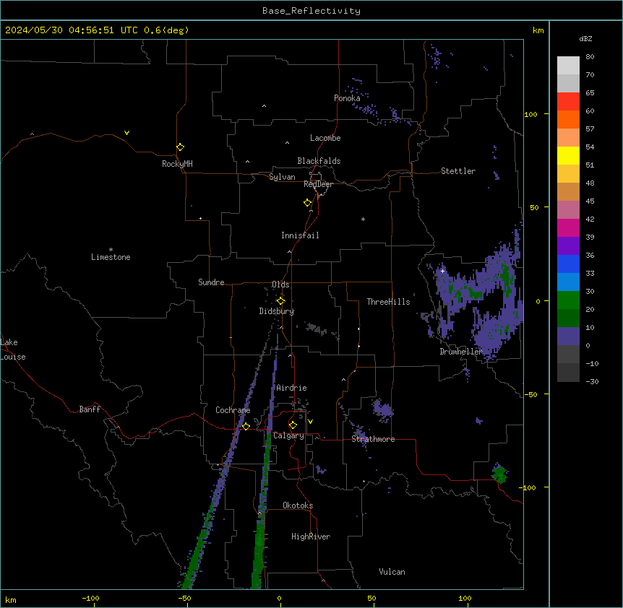
Task: Click the Sundre label
Action: point(211,282)
